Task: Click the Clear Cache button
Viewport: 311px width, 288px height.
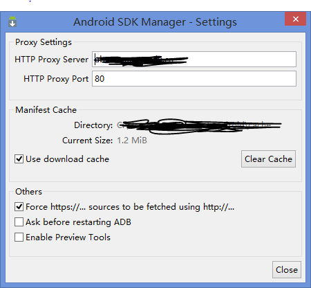Action: click(268, 159)
